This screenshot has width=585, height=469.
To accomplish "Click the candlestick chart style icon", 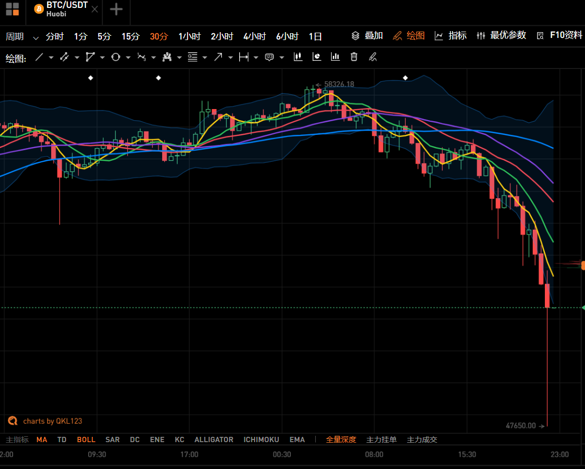I will coord(298,56).
